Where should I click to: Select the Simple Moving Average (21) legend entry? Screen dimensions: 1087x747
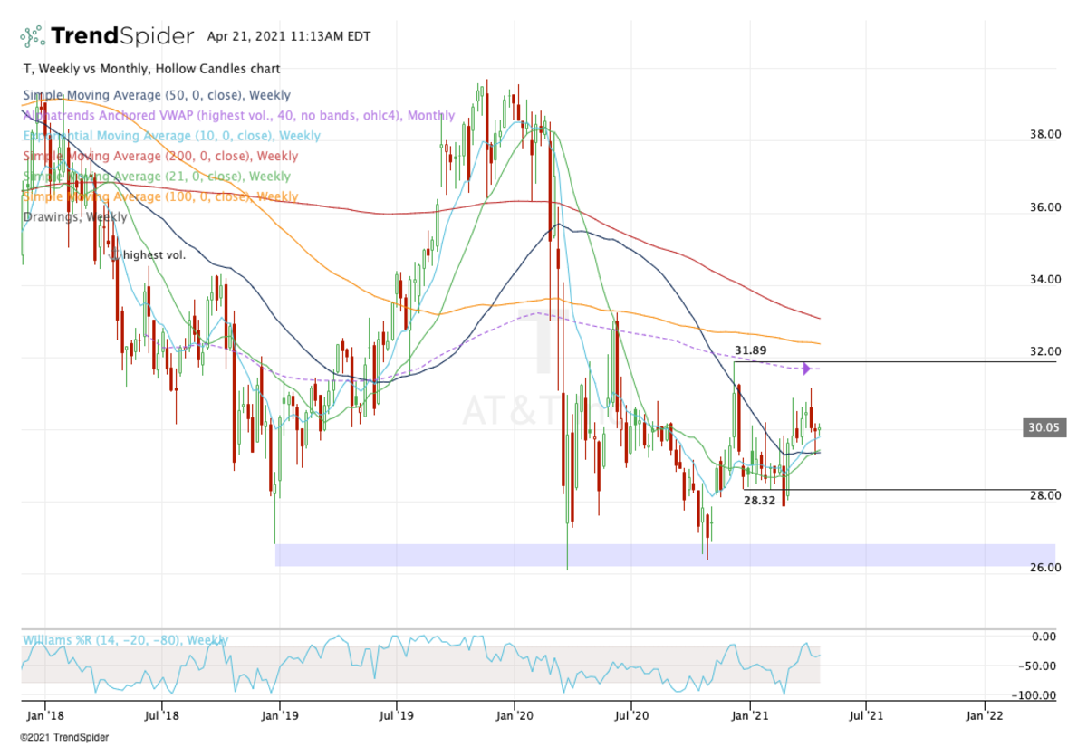(156, 177)
